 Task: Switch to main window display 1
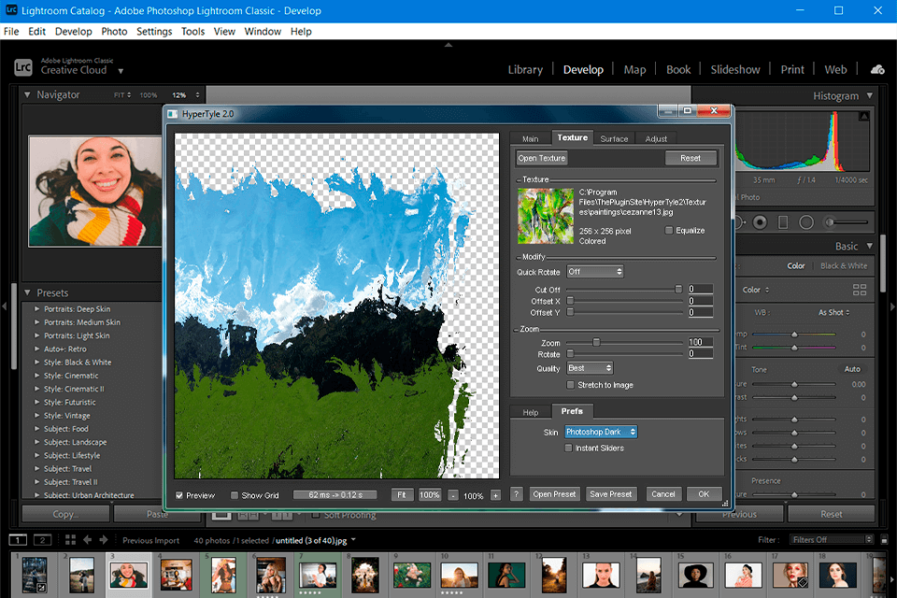[x=18, y=540]
